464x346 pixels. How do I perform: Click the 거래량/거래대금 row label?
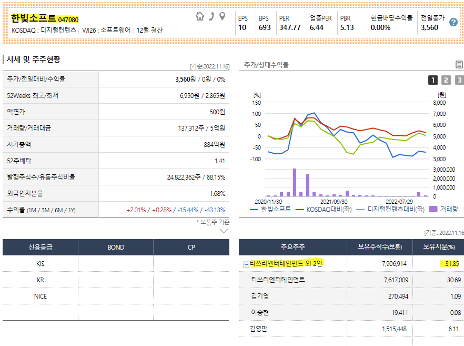29,128
